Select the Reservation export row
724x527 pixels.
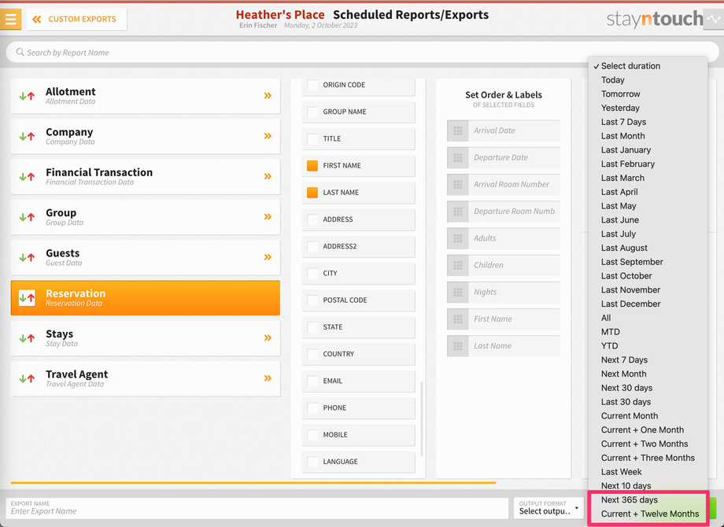(146, 297)
